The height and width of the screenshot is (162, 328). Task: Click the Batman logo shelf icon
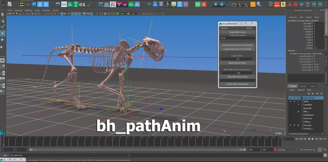22,4
